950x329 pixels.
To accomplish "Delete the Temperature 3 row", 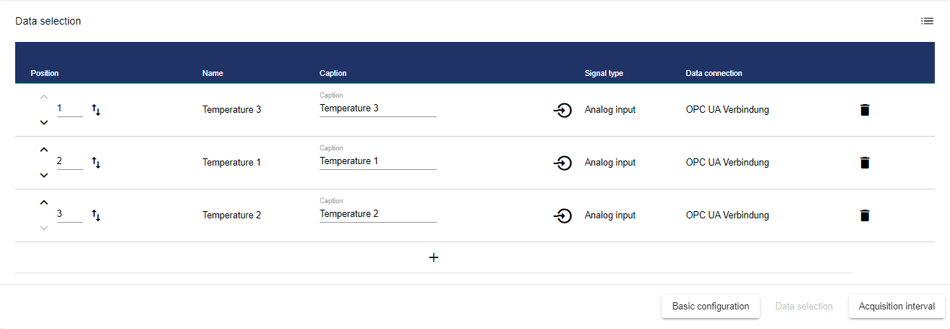I will pos(865,110).
